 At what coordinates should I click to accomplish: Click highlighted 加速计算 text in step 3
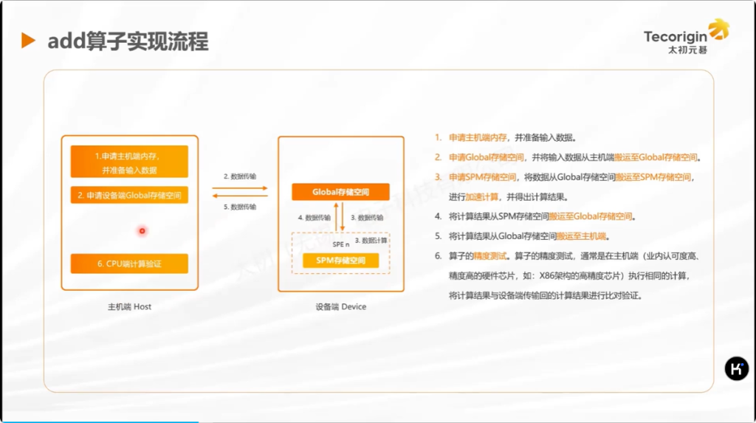tap(482, 197)
